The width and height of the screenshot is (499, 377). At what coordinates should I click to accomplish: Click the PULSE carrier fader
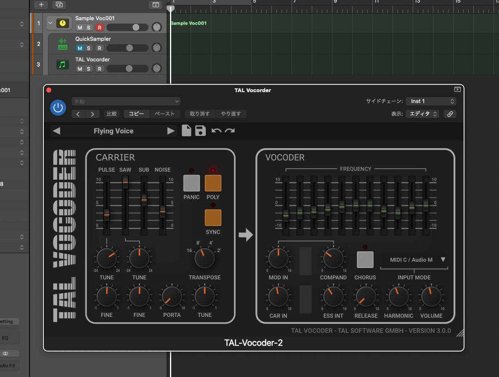coord(106,215)
